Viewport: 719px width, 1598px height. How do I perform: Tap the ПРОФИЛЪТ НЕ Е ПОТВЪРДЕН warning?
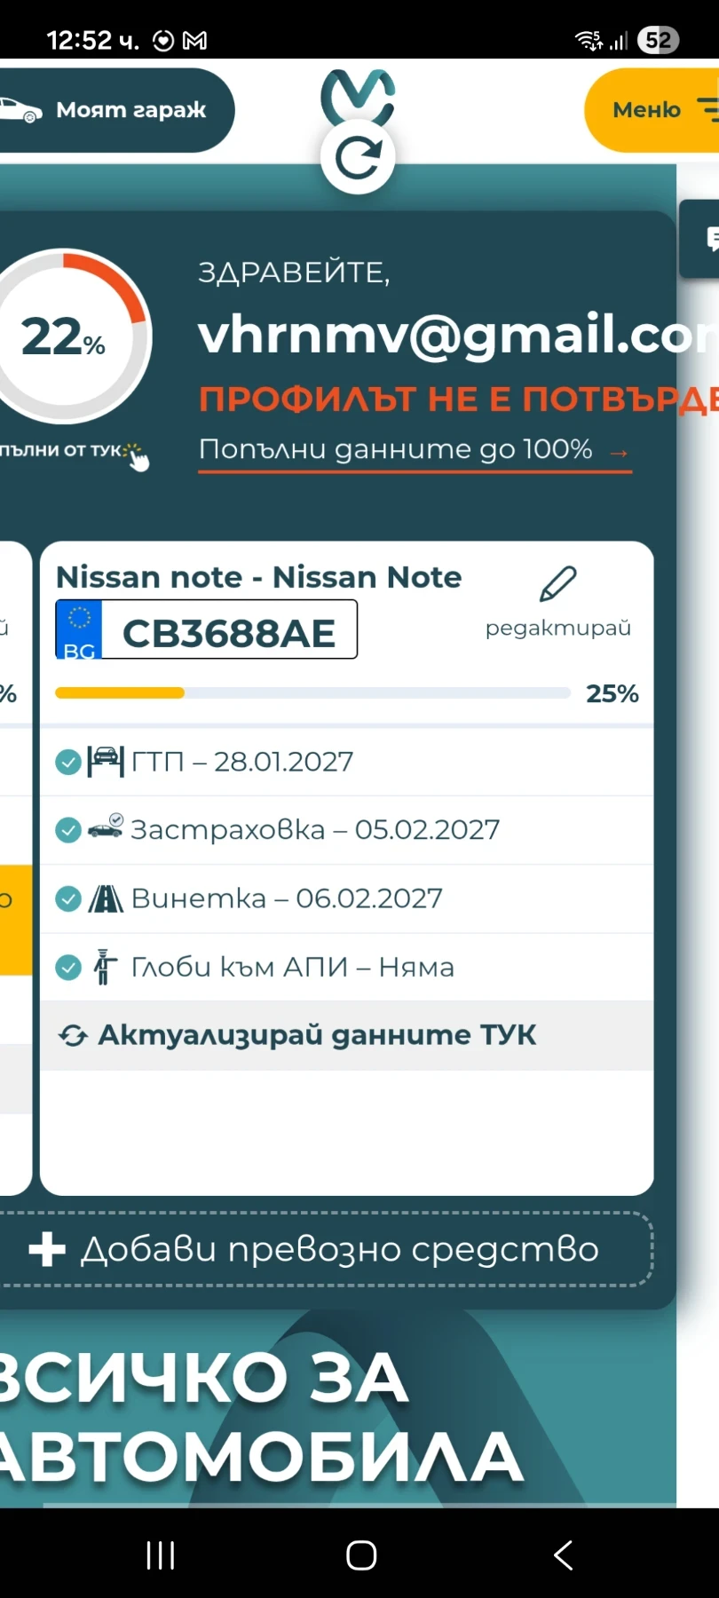point(458,399)
